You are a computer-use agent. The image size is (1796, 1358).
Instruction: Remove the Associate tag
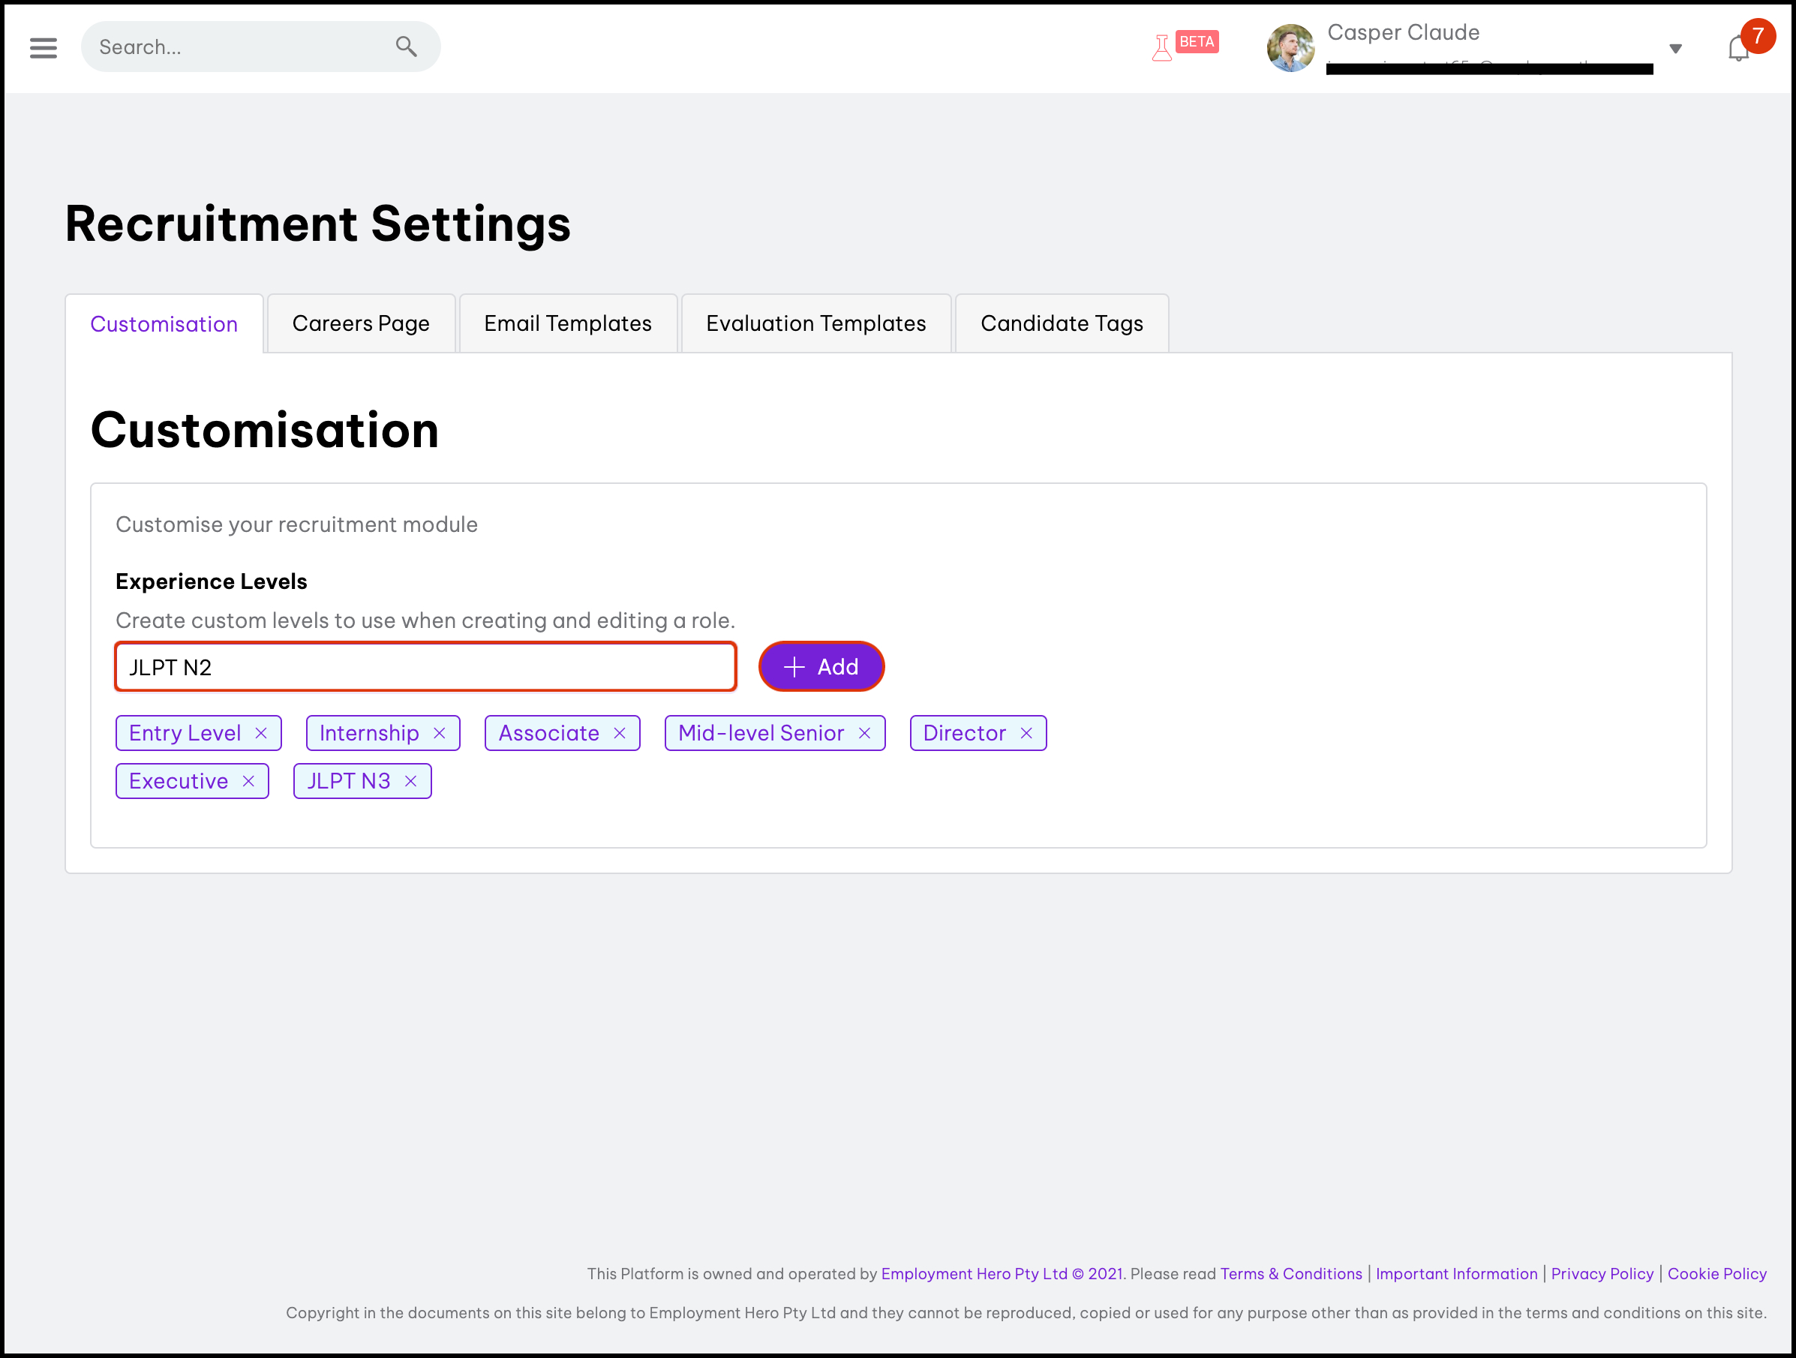point(620,734)
